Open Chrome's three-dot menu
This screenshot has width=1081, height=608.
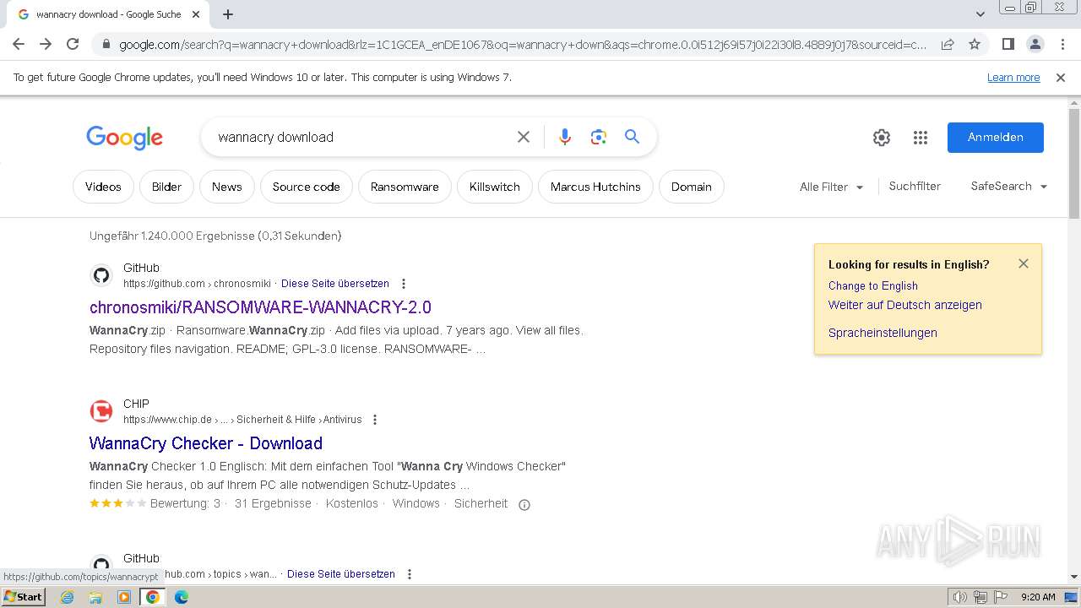tap(1062, 44)
